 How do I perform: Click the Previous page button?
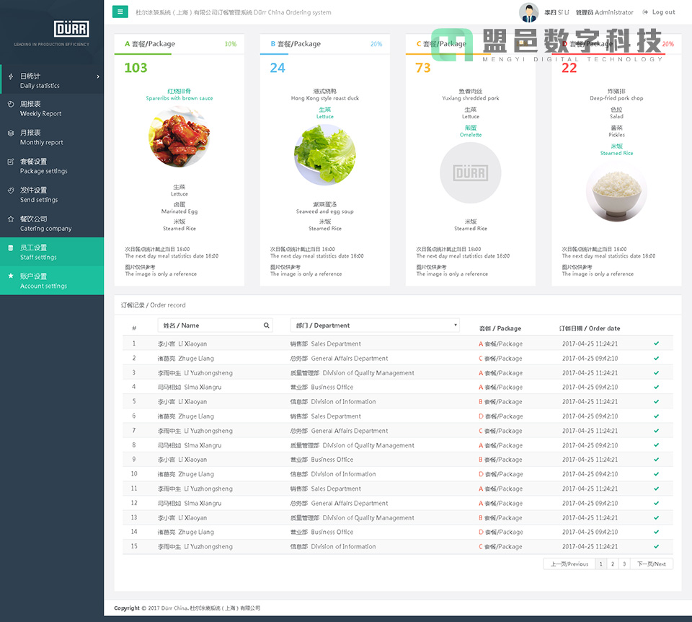[569, 564]
